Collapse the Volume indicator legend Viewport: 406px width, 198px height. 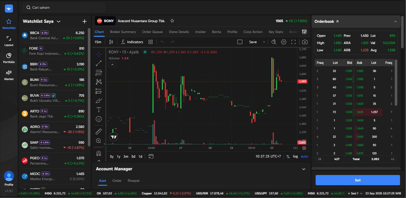(x=112, y=65)
